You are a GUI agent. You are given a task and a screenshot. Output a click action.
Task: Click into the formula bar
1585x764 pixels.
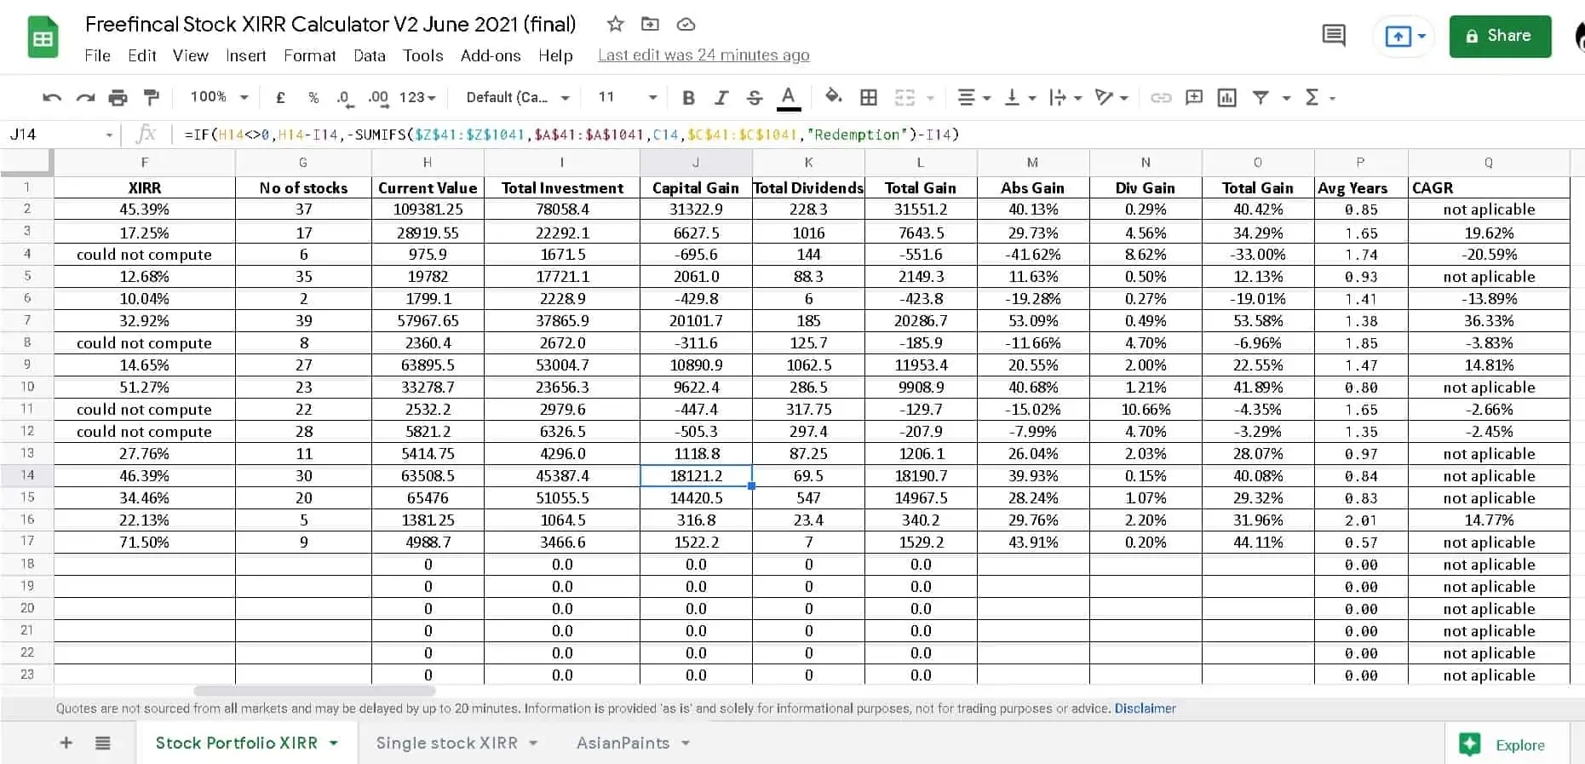[877, 135]
